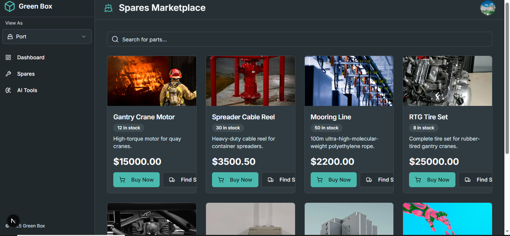Open the user avatar menu
This screenshot has width=510, height=236.
click(488, 8)
